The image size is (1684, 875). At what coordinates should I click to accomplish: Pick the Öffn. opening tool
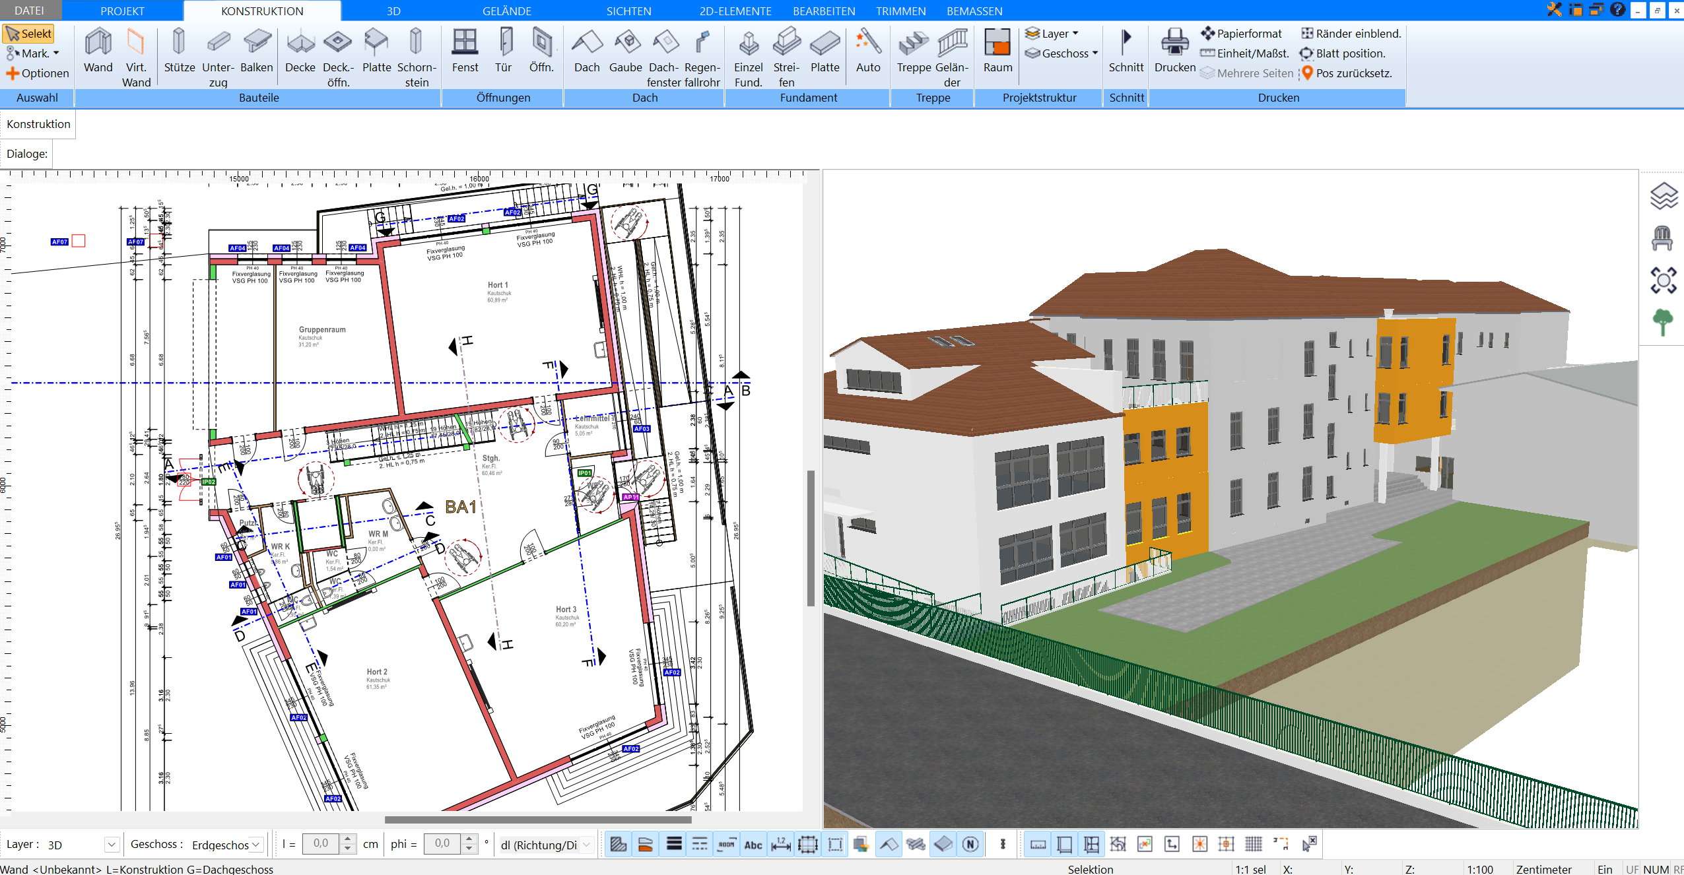(x=541, y=50)
